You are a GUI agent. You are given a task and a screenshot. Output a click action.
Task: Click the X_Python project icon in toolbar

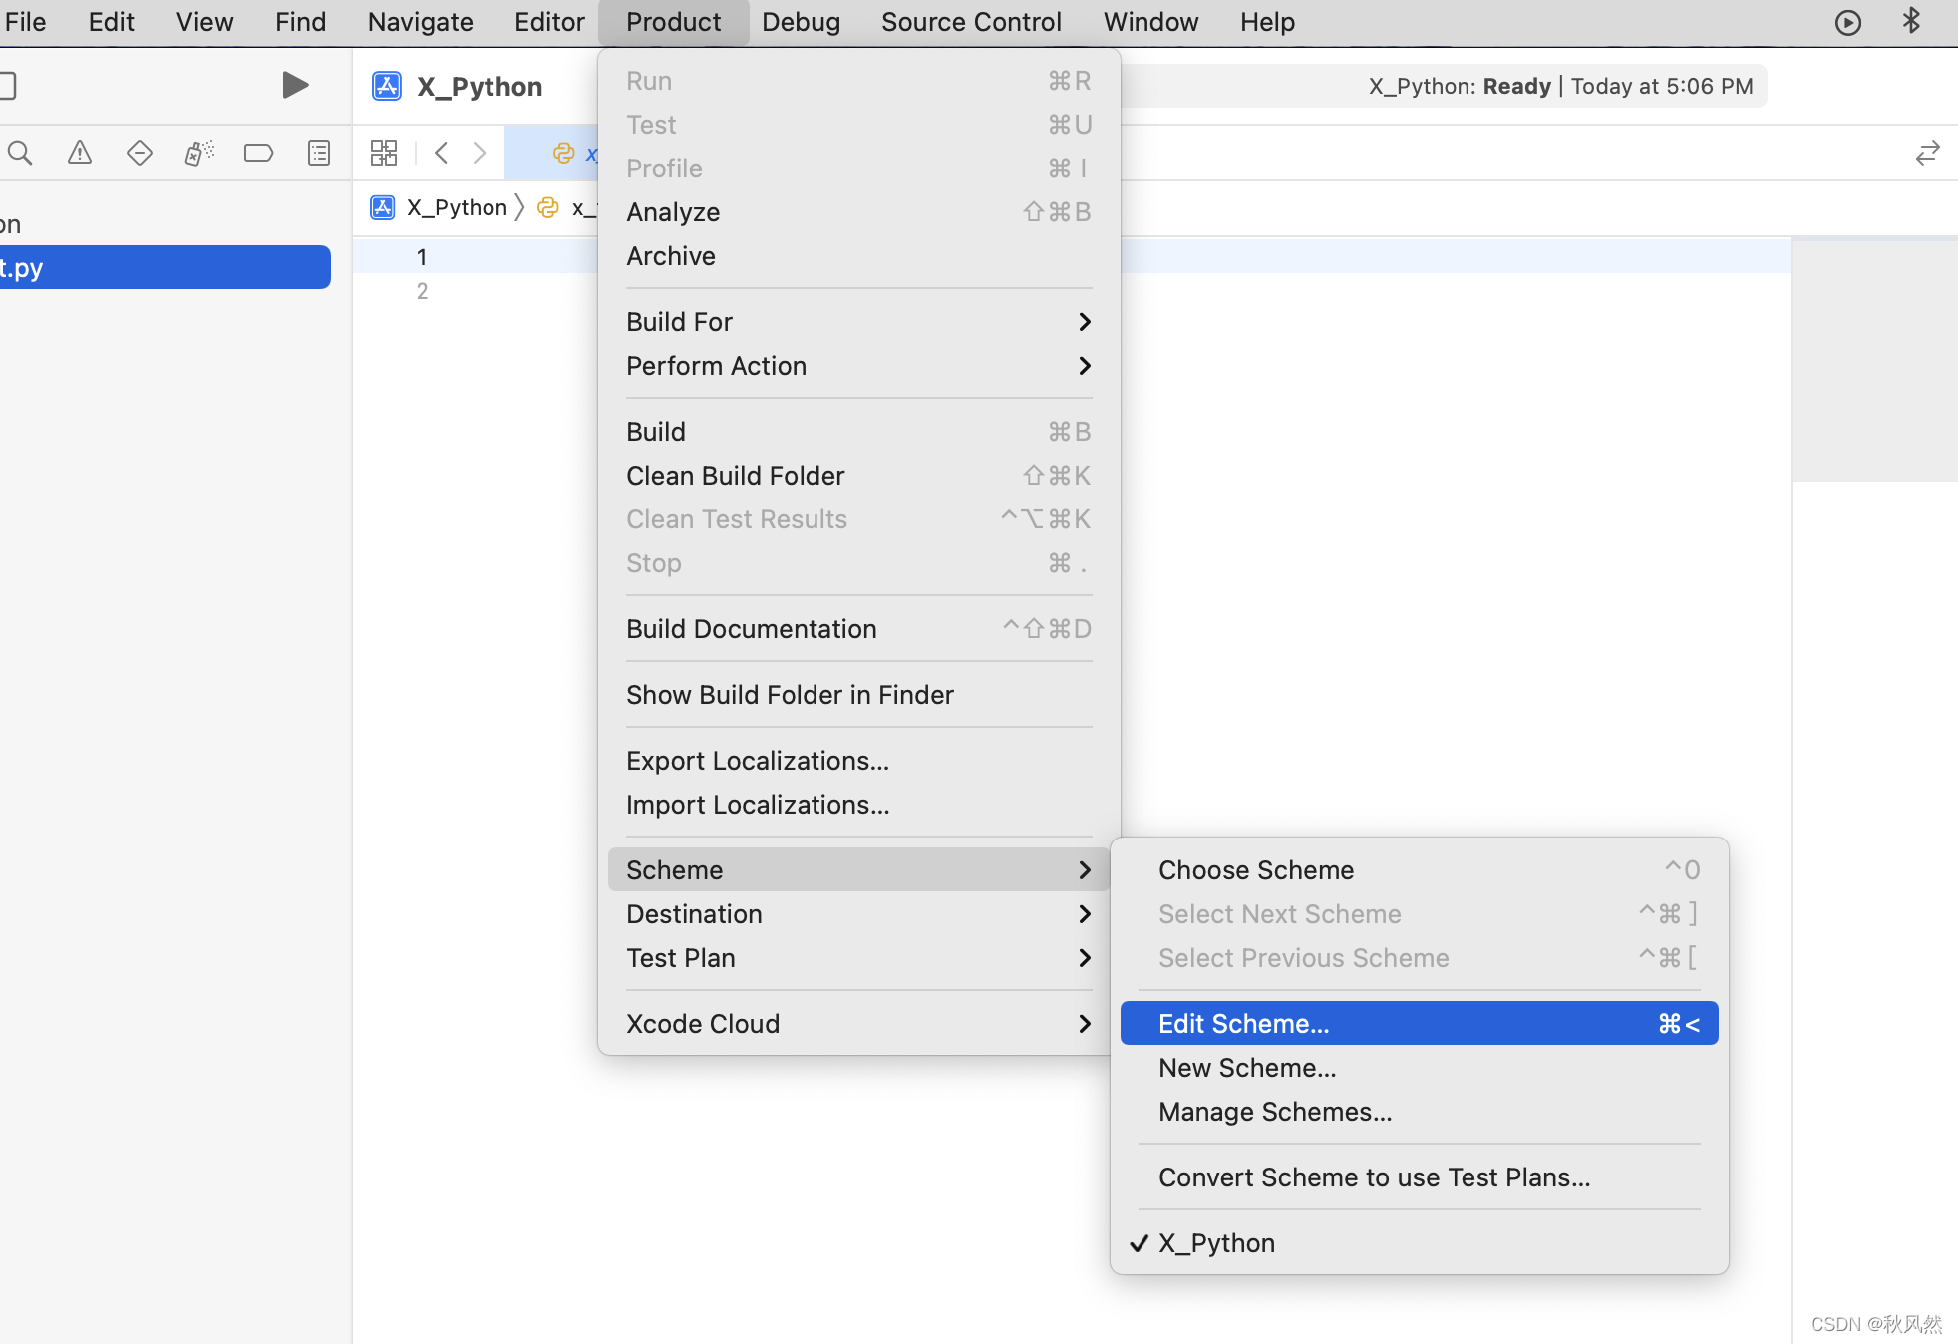[387, 86]
